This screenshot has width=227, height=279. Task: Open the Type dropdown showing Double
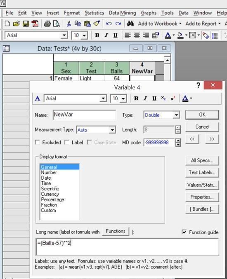[176, 115]
